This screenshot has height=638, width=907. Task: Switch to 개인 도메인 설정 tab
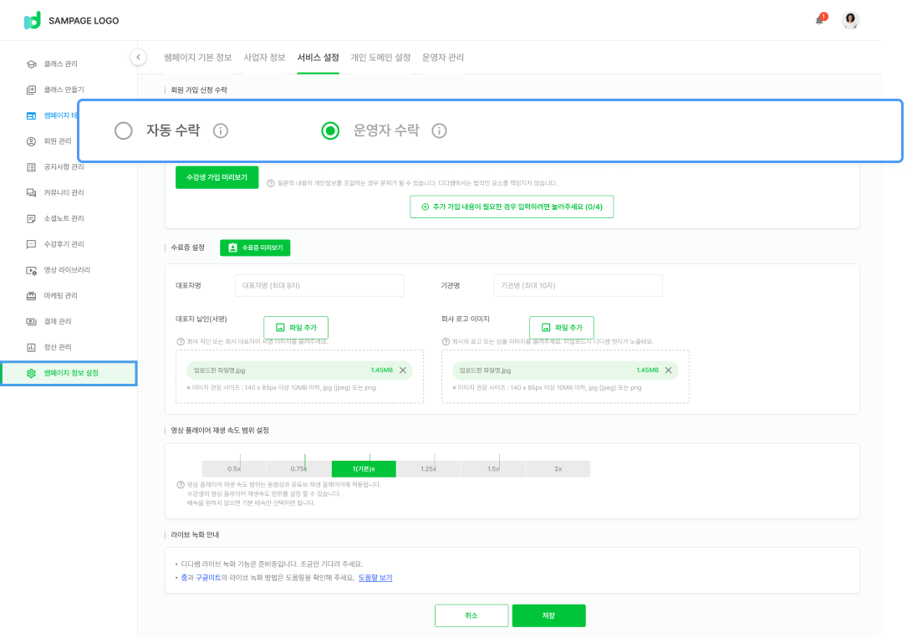click(x=380, y=58)
